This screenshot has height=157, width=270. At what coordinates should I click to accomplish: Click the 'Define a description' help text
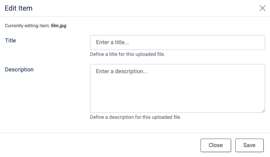(136, 117)
